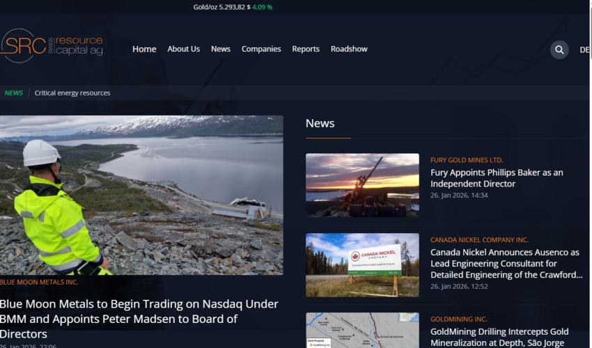
Task: Click the FURY GOLD MINES LTD. label
Action: coord(466,160)
